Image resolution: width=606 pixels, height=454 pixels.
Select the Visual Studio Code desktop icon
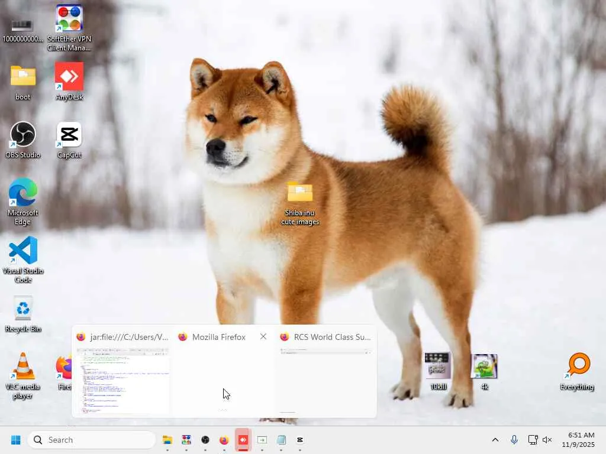click(23, 260)
